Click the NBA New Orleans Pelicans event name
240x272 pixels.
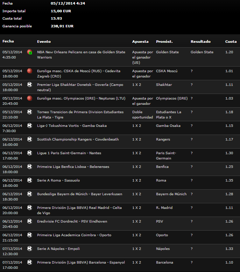click(x=81, y=55)
